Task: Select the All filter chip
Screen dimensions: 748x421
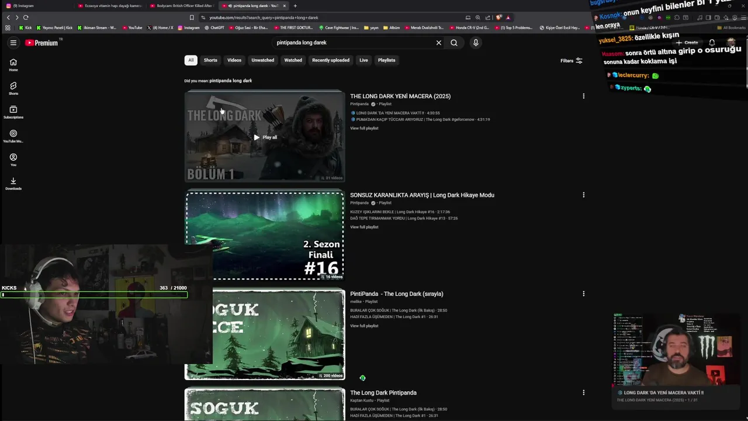Action: pos(191,60)
